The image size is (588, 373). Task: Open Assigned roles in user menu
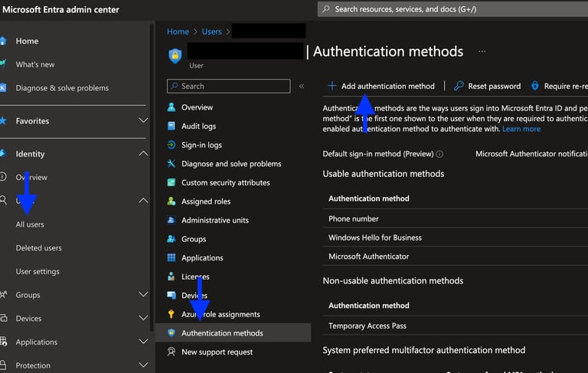206,201
